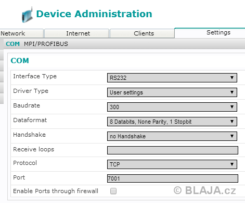Switch to the Network tab

coord(21,33)
